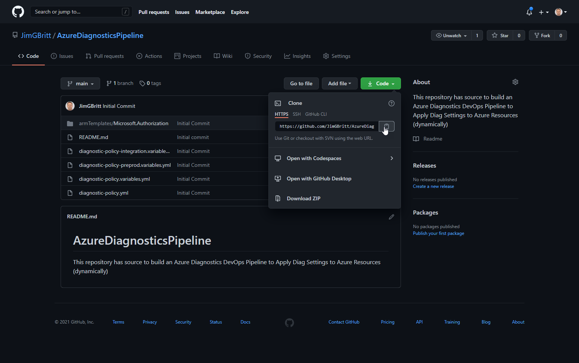This screenshot has width=579, height=363.
Task: Open the README.md file row
Action: point(93,137)
